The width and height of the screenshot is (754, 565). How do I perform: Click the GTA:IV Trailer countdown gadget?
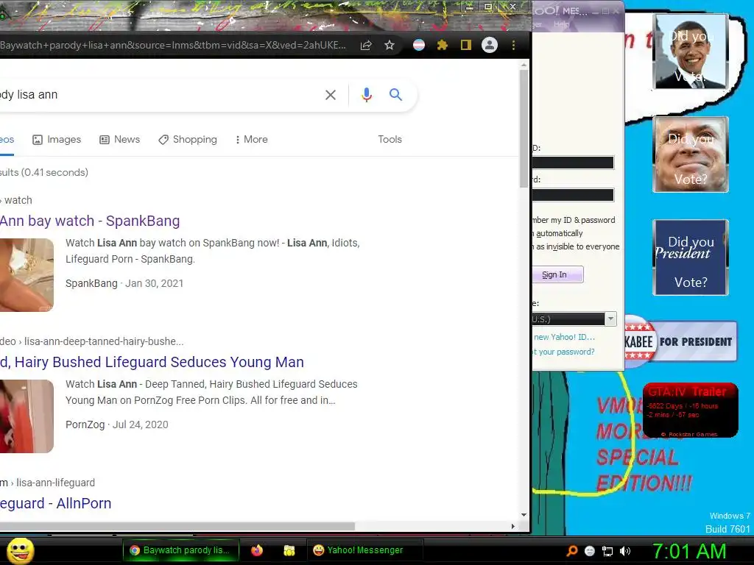[691, 411]
